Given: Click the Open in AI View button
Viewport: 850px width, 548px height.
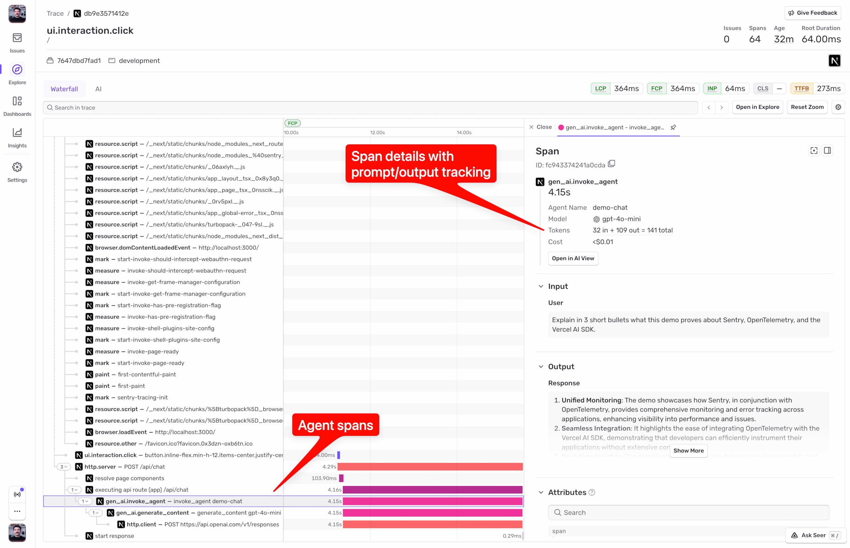Looking at the screenshot, I should point(573,258).
